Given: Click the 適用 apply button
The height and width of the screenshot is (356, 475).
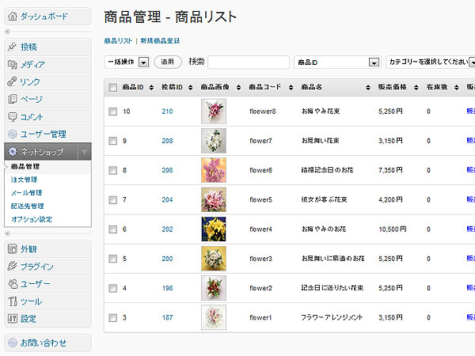Looking at the screenshot, I should point(168,62).
